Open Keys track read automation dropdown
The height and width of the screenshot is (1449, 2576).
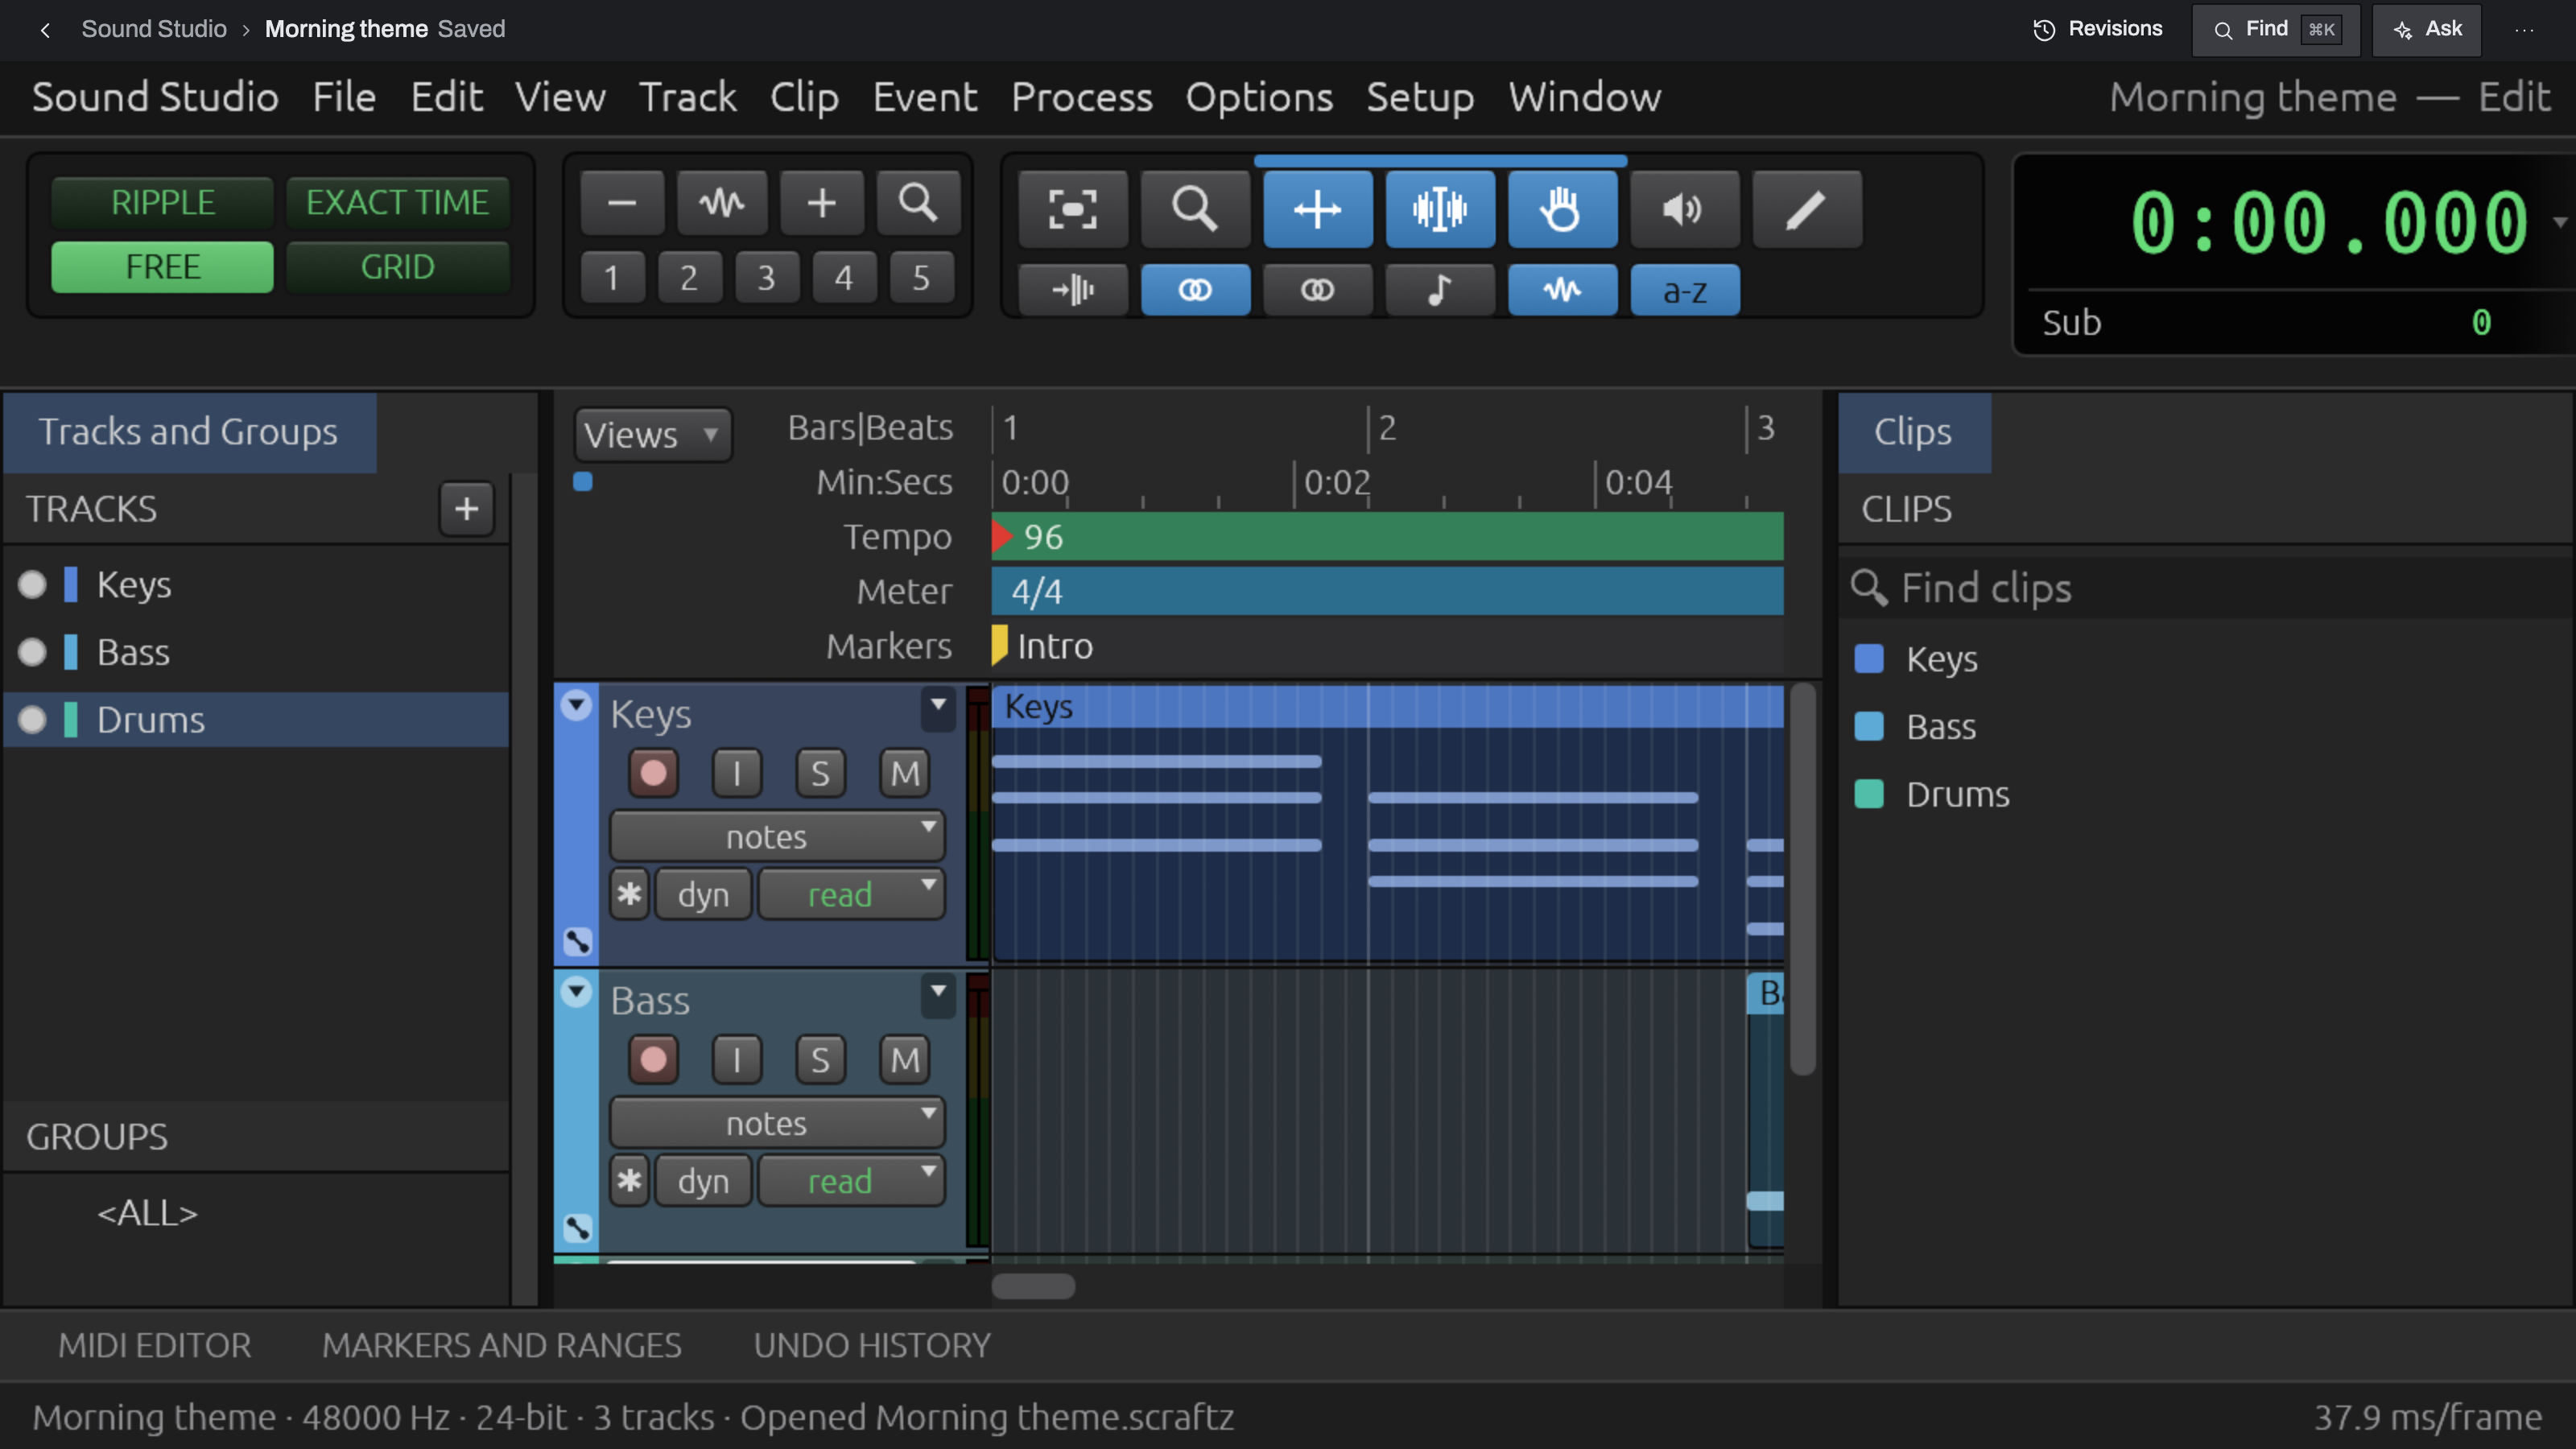tap(851, 894)
